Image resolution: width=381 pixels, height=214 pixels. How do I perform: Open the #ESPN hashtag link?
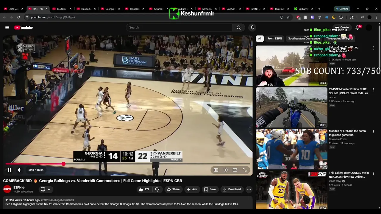click(45, 200)
